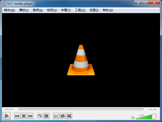Click the VLC cone title bar icon
Viewport: 162px width, 122px height.
pyautogui.click(x=4, y=4)
